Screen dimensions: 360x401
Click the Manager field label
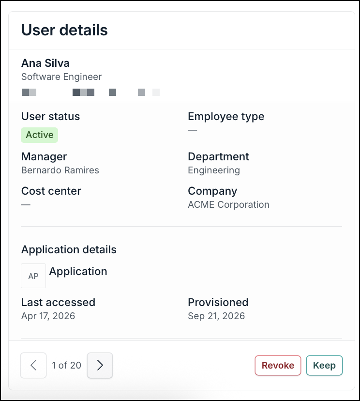point(44,157)
